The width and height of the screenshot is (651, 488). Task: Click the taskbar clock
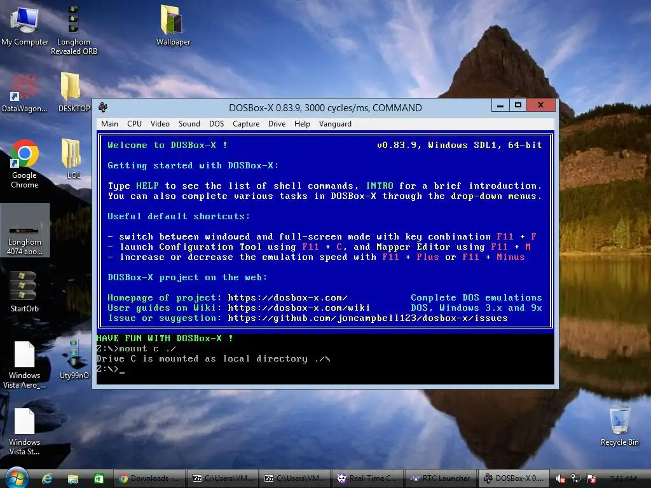pos(624,478)
